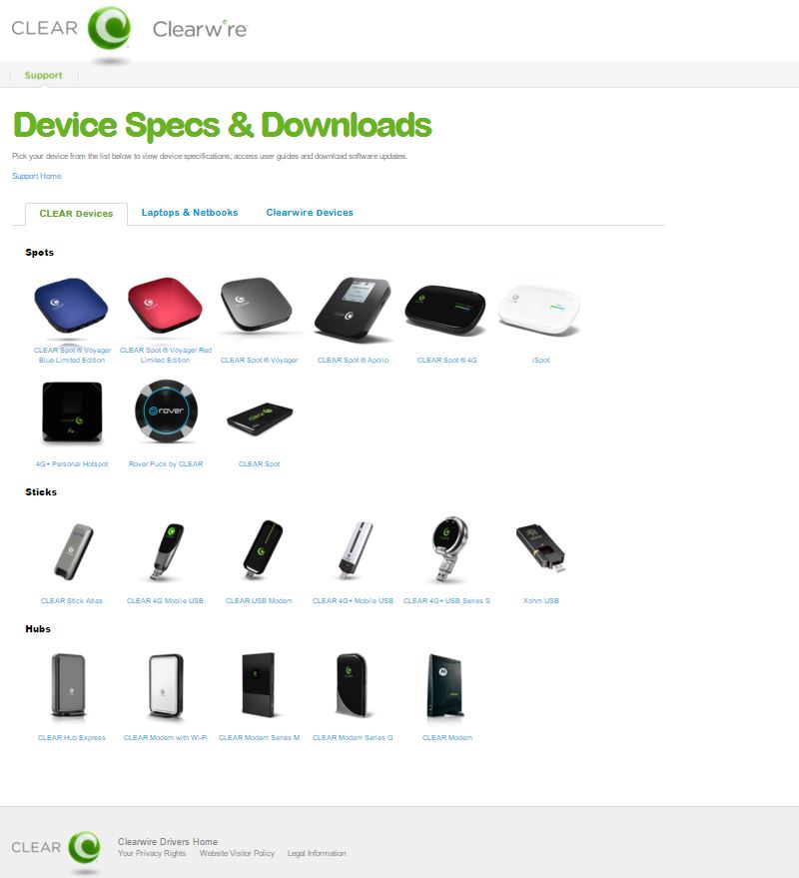Click the Your Privacy Rights footer link

(x=152, y=853)
